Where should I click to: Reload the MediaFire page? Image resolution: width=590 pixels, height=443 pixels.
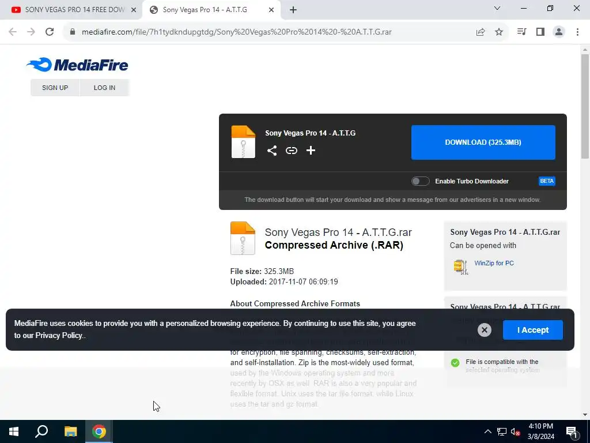(x=50, y=32)
